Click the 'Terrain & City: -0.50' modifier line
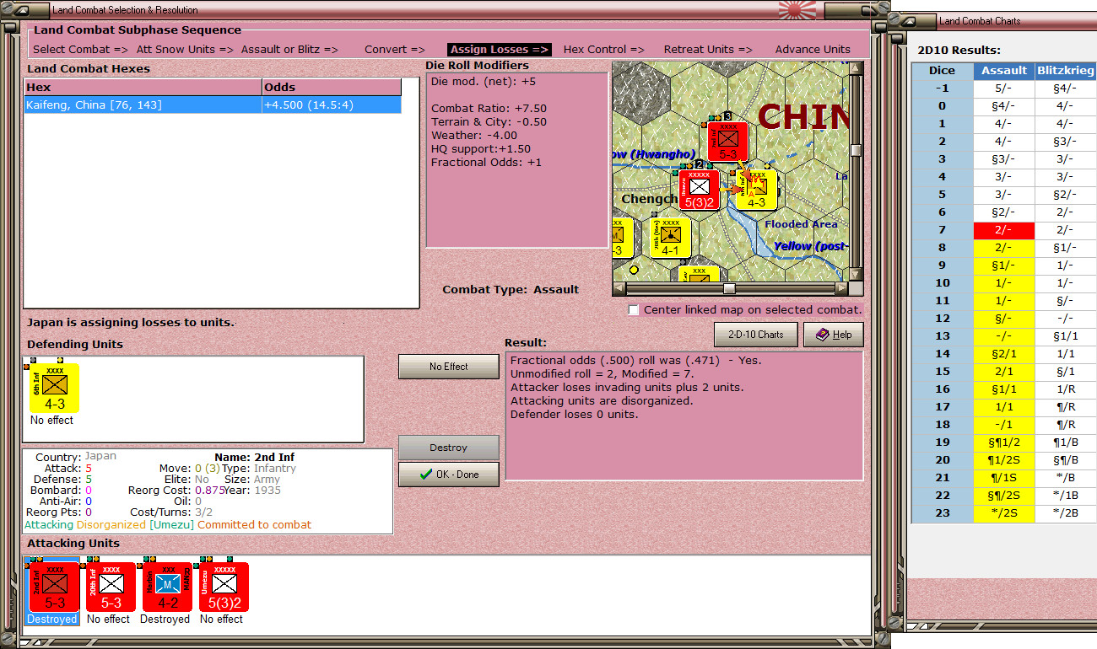Viewport: 1097px width, 649px height. click(x=489, y=122)
